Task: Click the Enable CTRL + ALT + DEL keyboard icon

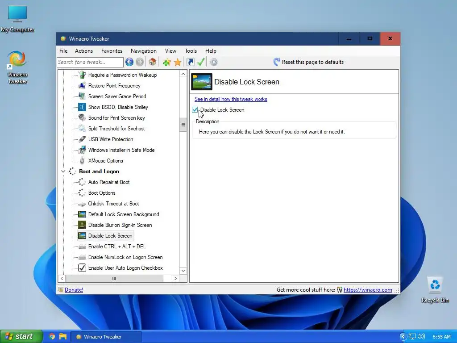Action: (82, 247)
